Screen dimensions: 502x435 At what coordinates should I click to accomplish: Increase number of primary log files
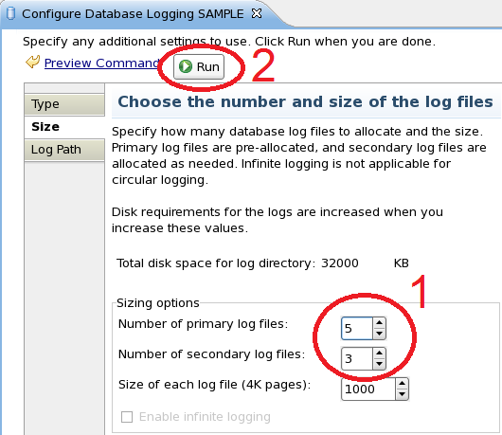pyautogui.click(x=380, y=322)
